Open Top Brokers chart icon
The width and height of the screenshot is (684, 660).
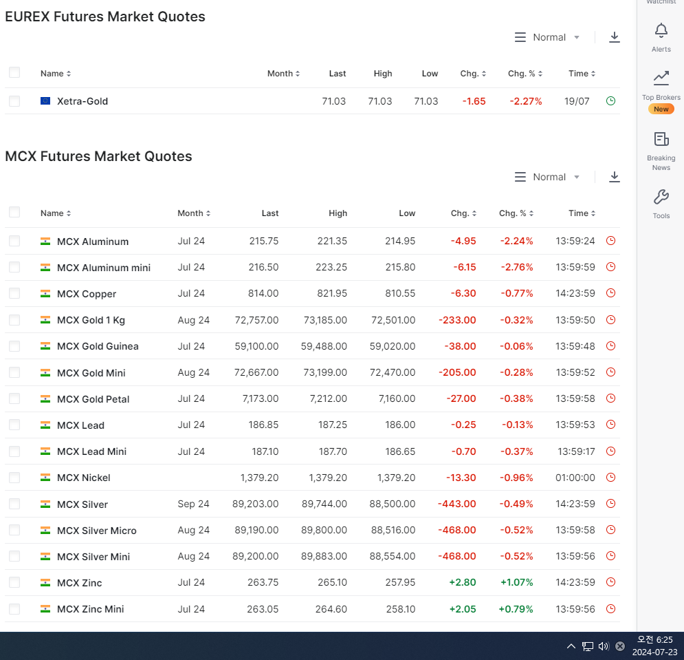[661, 78]
